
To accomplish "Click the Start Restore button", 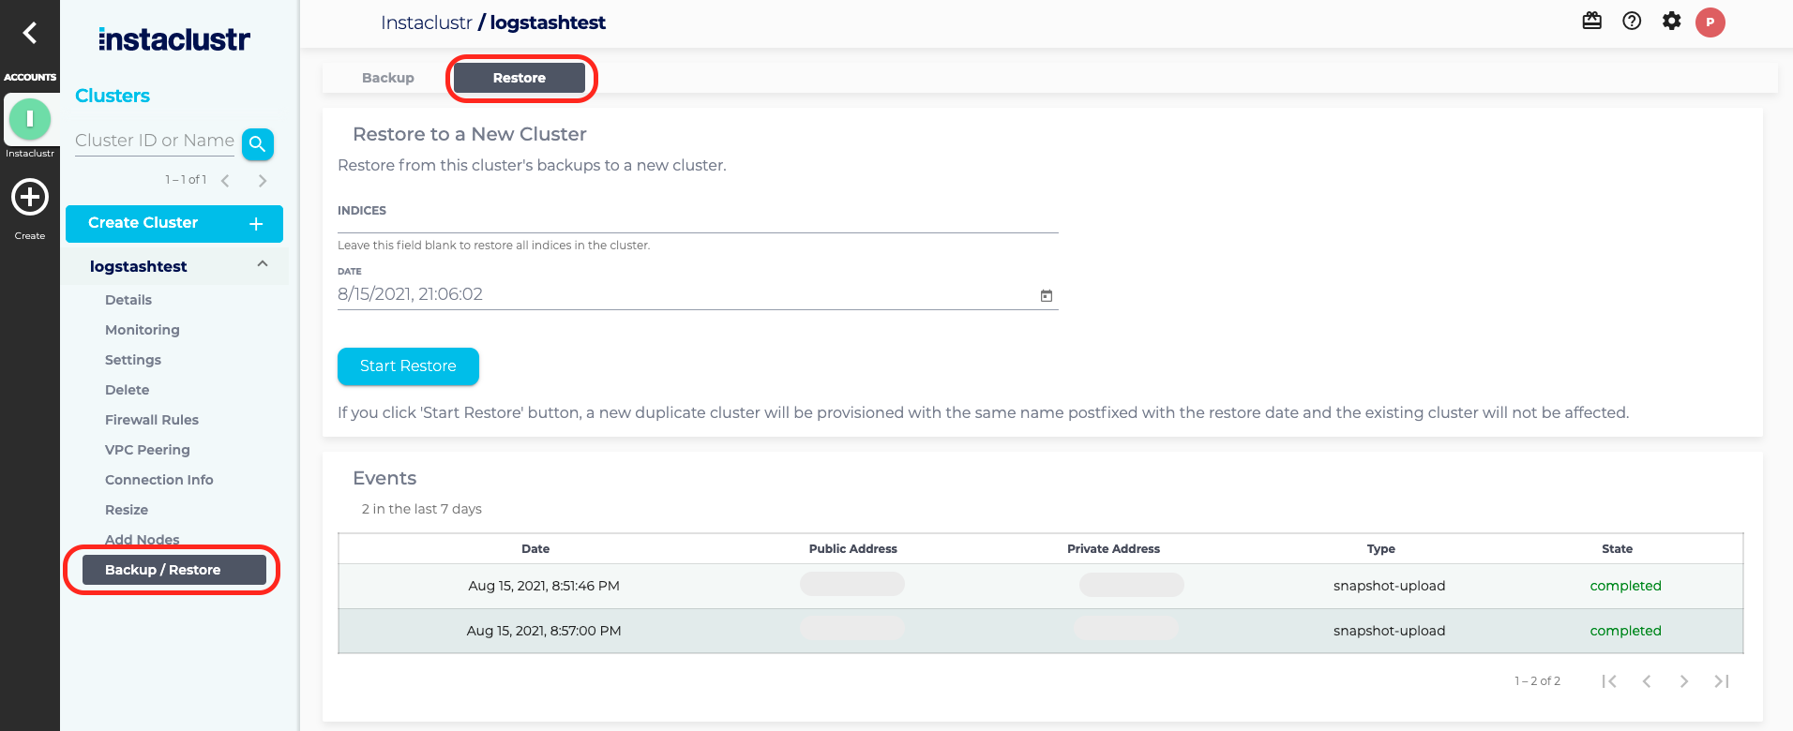I will [408, 366].
